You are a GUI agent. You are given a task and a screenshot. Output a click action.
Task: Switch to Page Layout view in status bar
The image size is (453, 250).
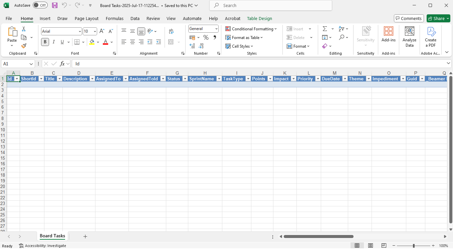[x=371, y=246]
